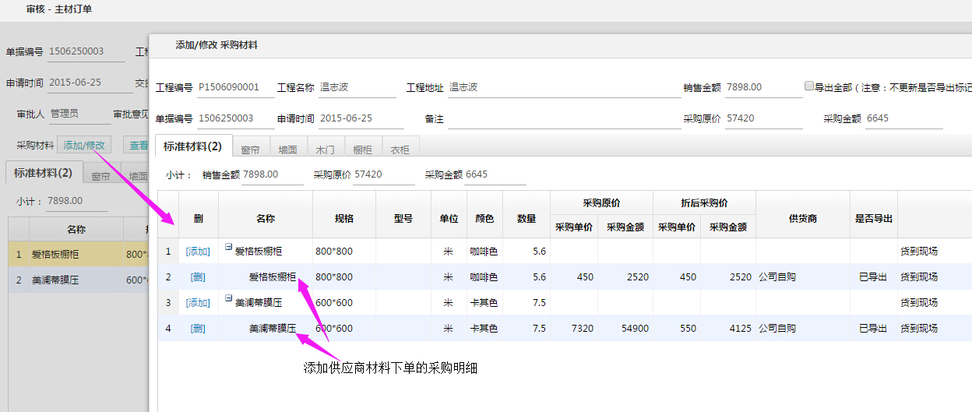Click the 添加/修改 button for 采购材料

(84, 145)
